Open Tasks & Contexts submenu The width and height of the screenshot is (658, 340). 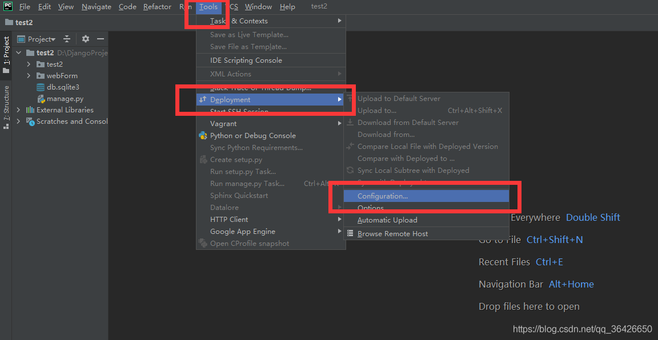coord(271,21)
